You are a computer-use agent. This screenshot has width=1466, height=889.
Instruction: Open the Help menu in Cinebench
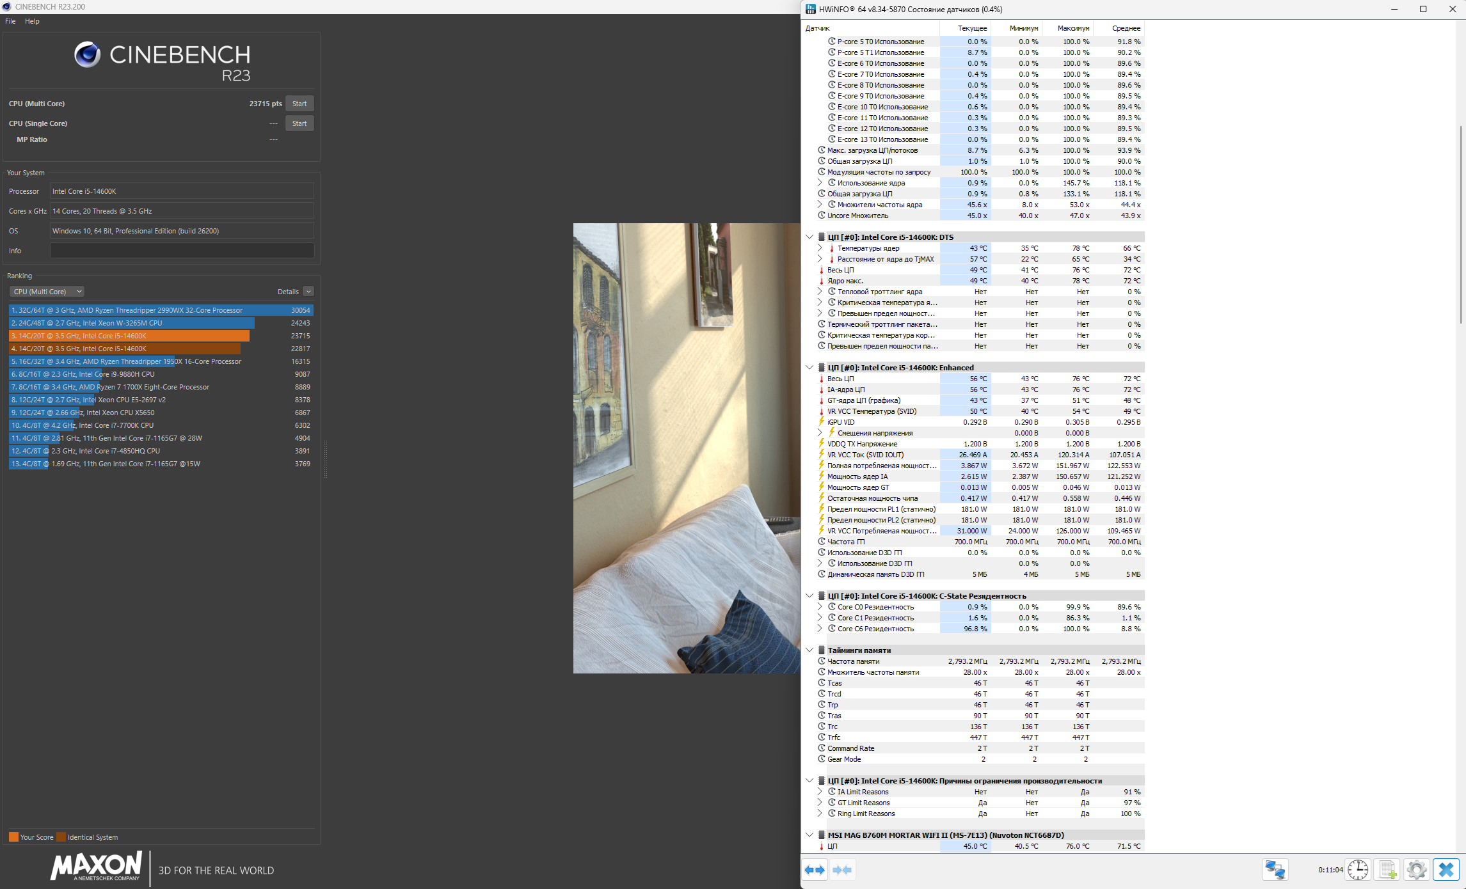click(32, 21)
